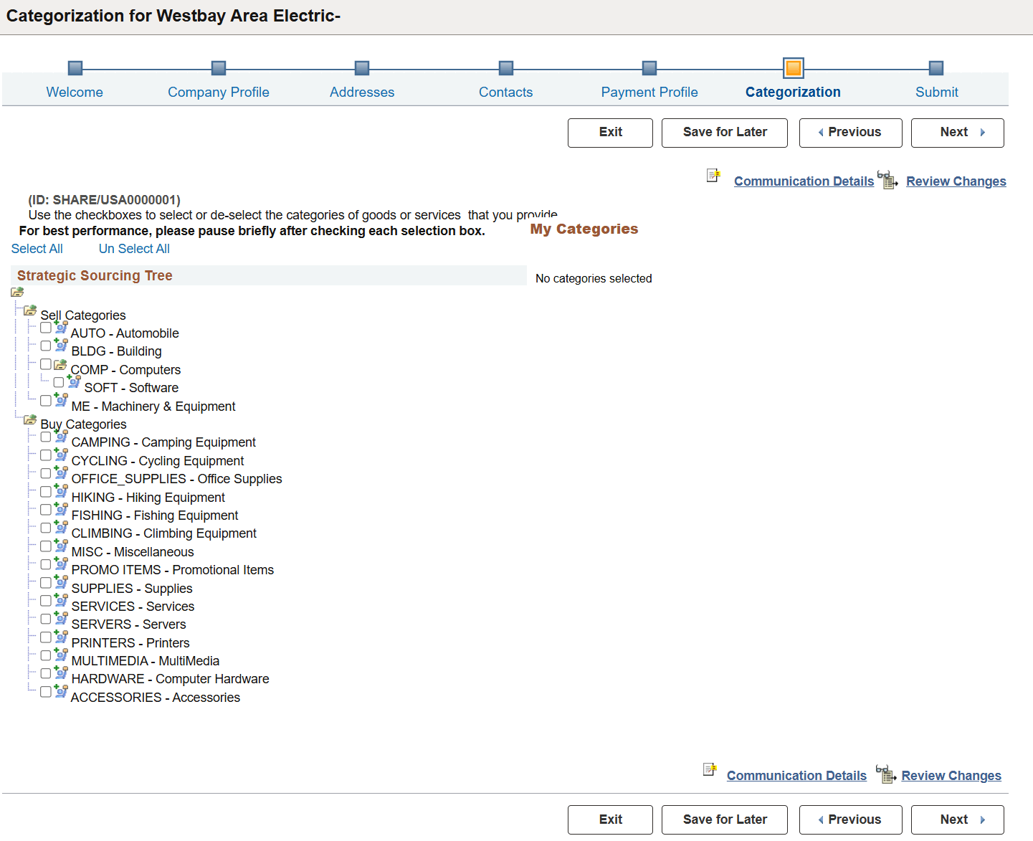Click the category icon beside ME - Machinery & Equipment
Viewport: 1033px width, 841px height.
coord(60,400)
